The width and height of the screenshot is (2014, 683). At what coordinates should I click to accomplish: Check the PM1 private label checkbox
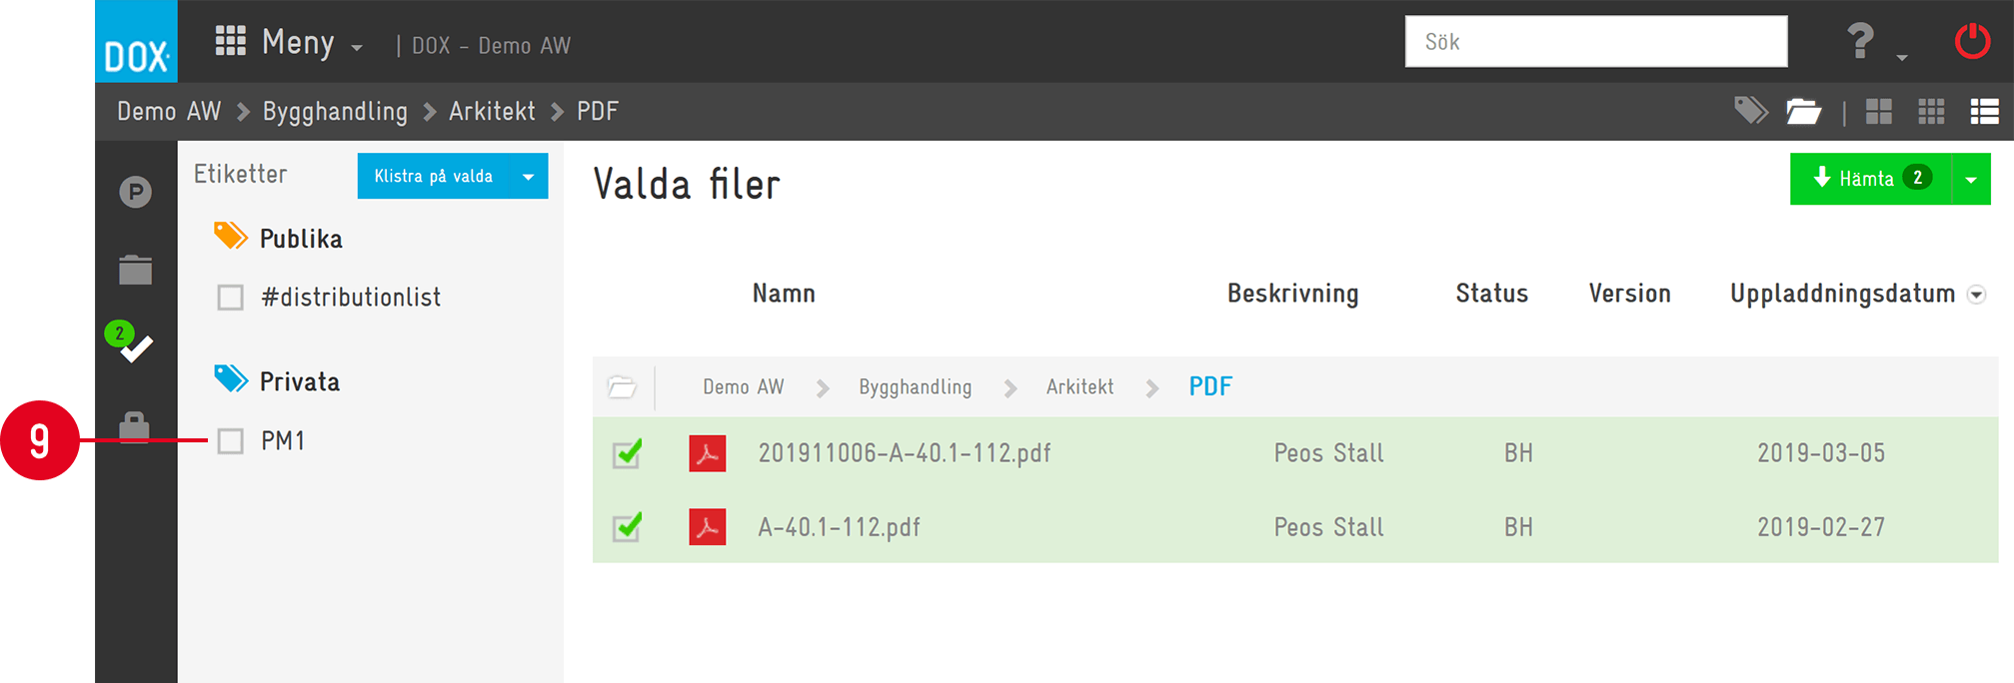[231, 441]
